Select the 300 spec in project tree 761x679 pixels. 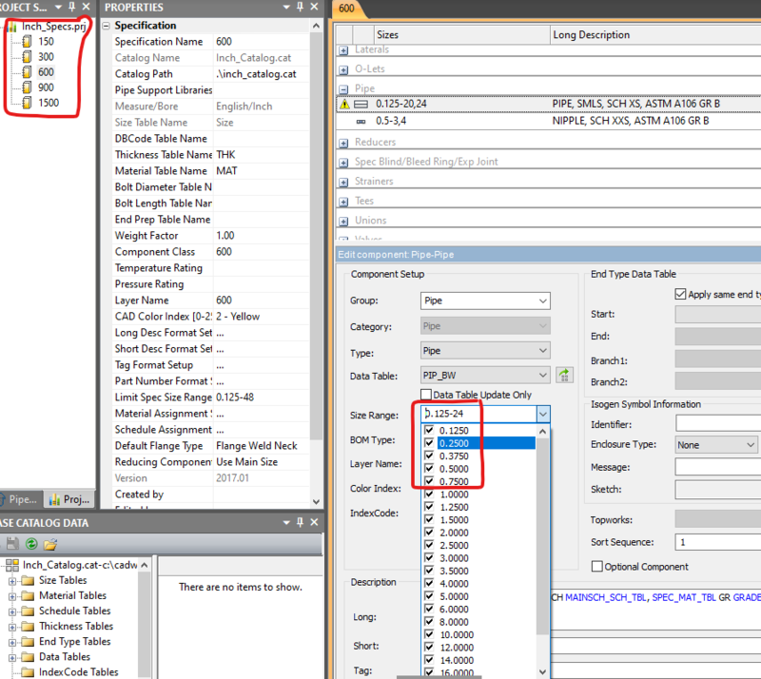pyautogui.click(x=45, y=57)
